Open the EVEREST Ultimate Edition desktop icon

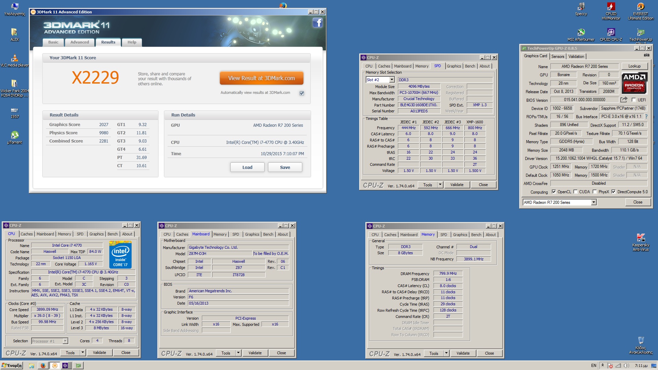[641, 11]
